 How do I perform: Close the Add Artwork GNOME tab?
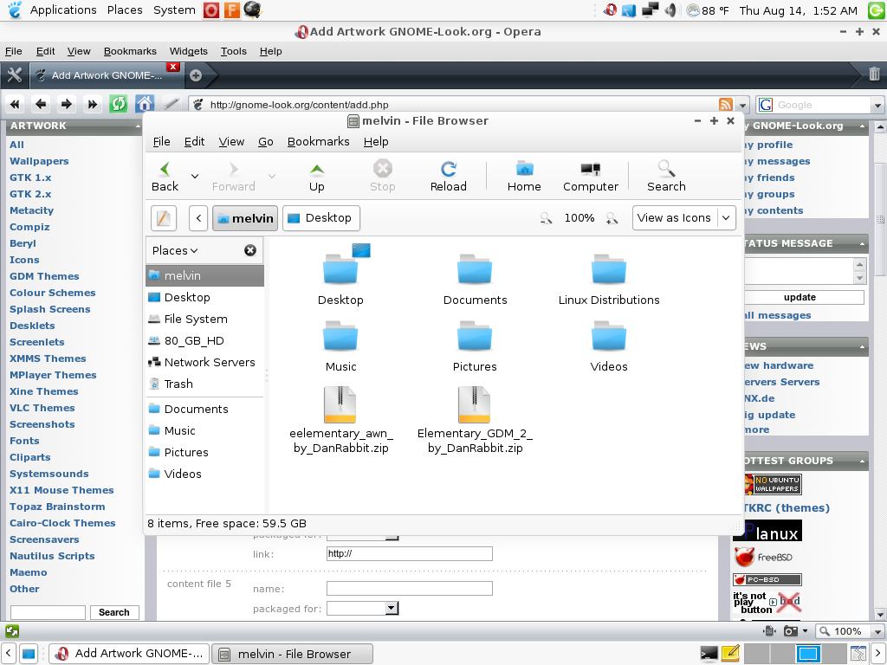tap(173, 67)
